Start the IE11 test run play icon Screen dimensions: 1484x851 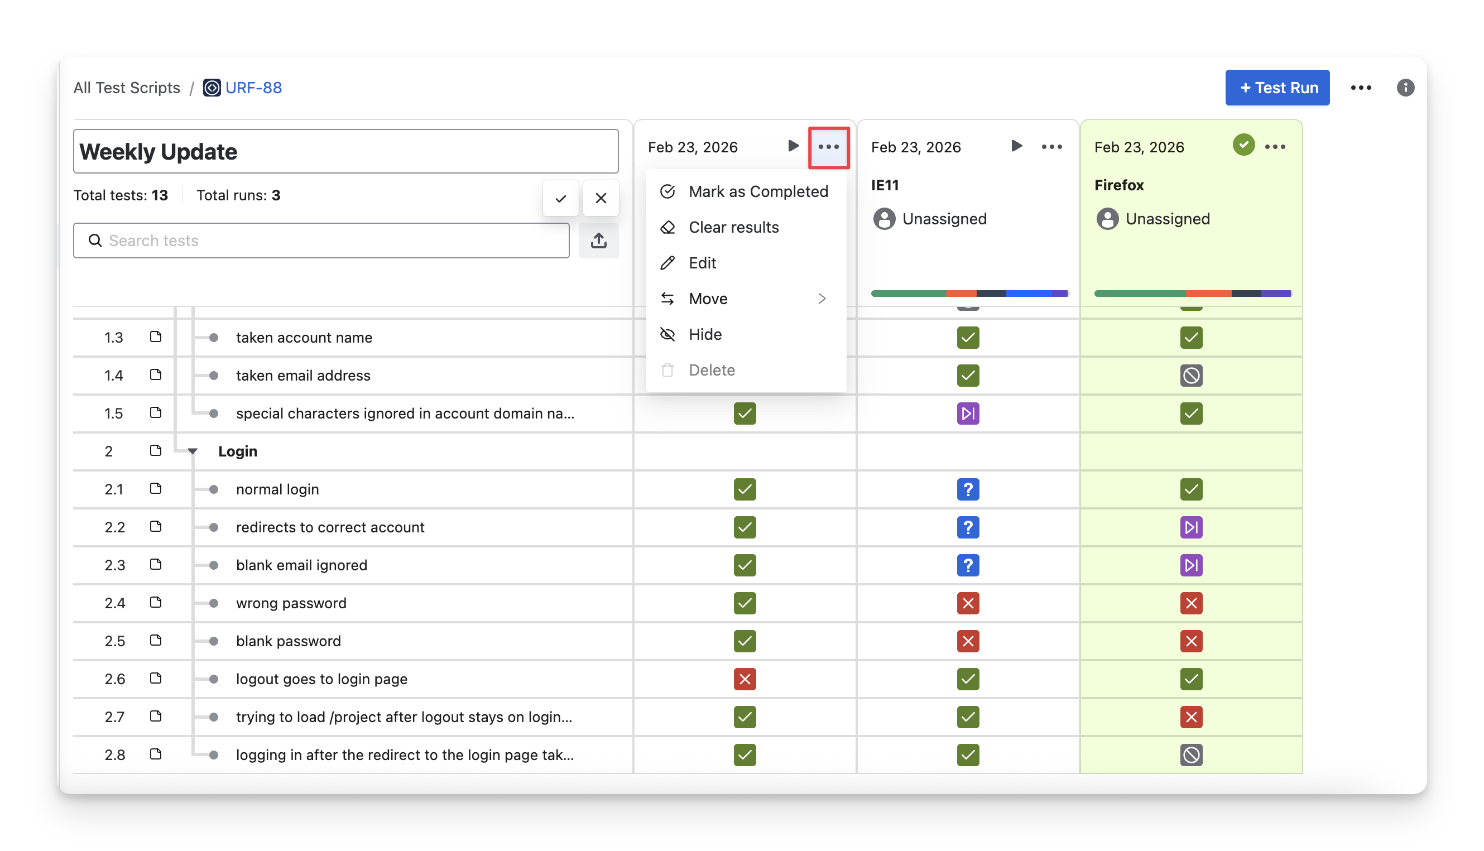click(1016, 146)
